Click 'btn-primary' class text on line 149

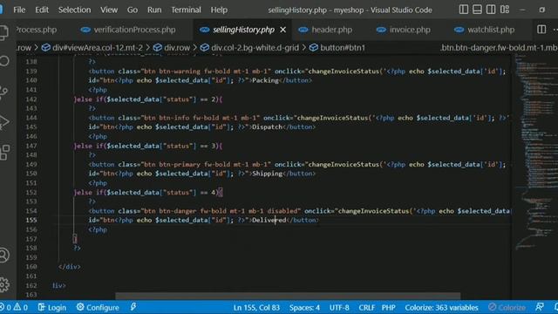pyautogui.click(x=180, y=164)
